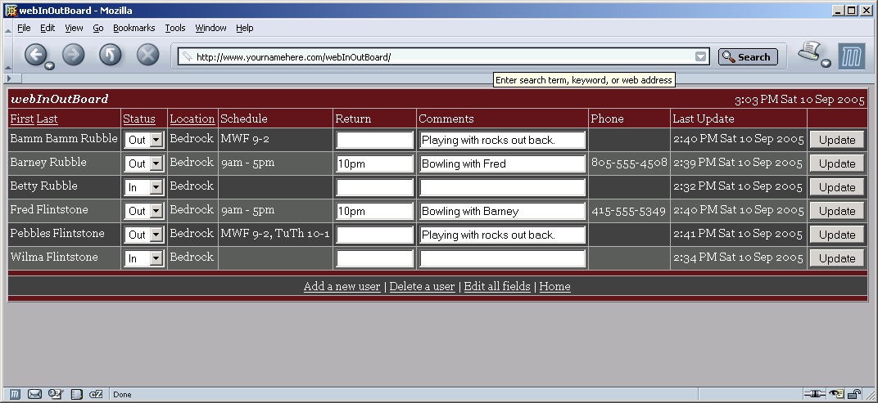The height and width of the screenshot is (403, 878).
Task: Click Add a new user link
Action: 342,286
